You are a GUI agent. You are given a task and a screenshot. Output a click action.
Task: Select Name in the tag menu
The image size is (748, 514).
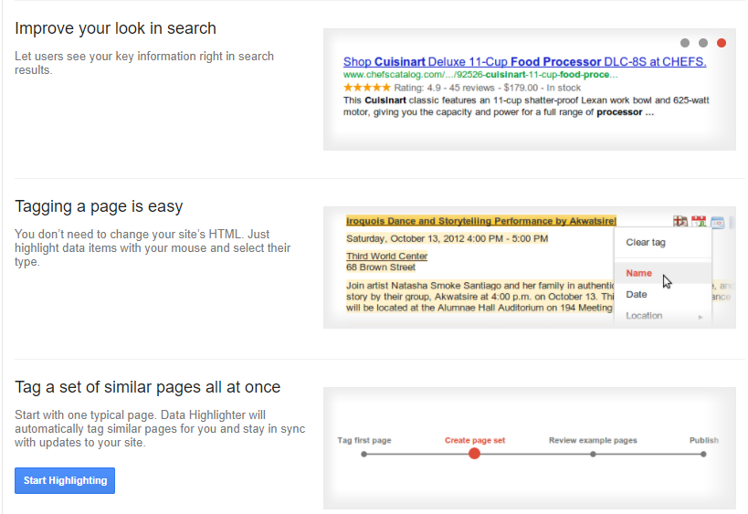(x=639, y=273)
